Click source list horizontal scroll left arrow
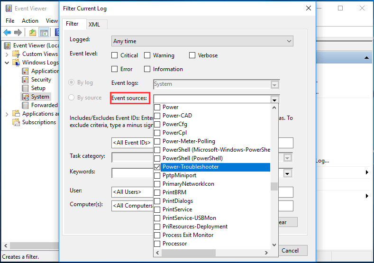Image resolution: width=374 pixels, height=263 pixels. point(157,253)
